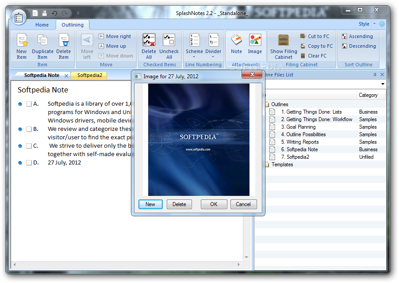Screen dimensions: 399x283
Task: Open the quick access toolbar customize arrow
Action: 78,13
